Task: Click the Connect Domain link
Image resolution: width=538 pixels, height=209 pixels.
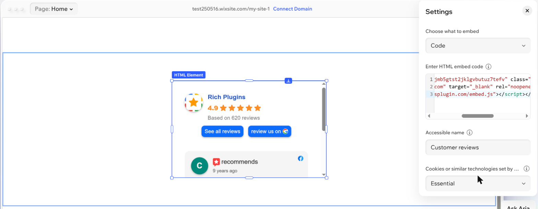Action: 293,9
